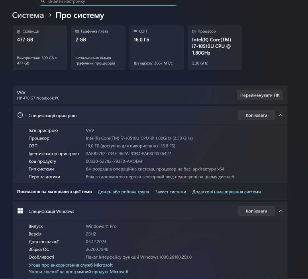Click the Швидкість: 2667 МТ/с text

click(153, 63)
